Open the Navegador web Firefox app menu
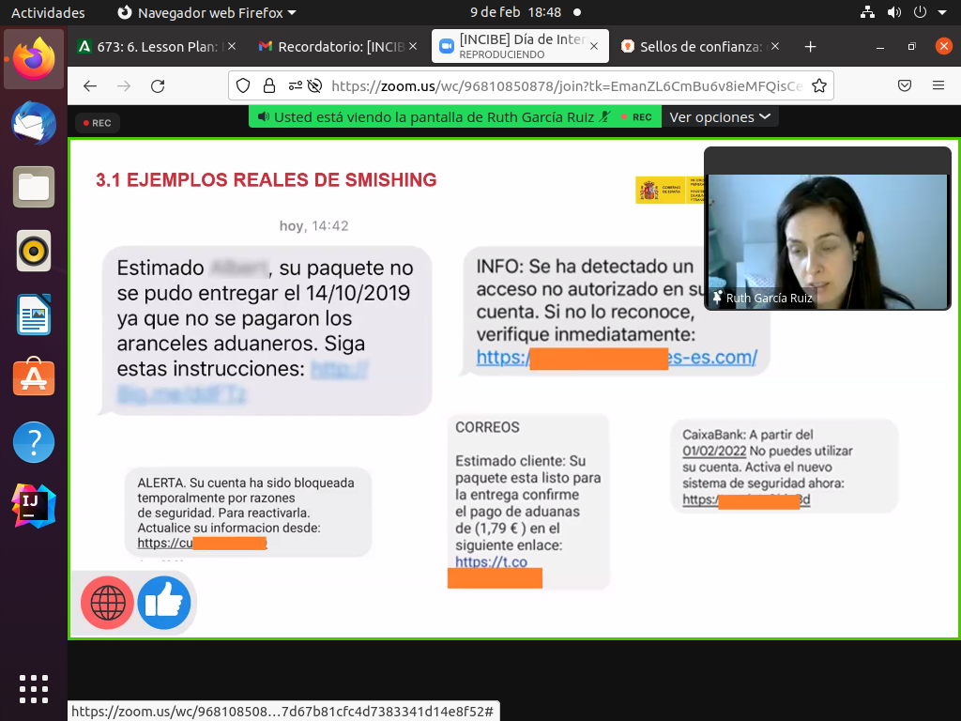 206,12
